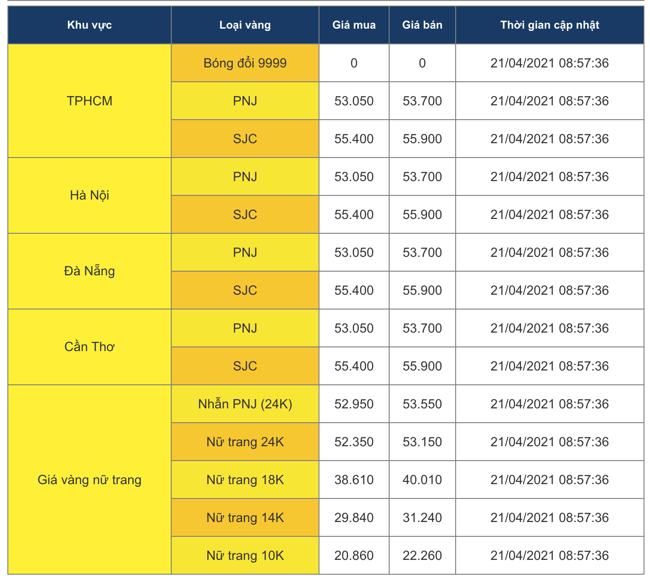Select the "Cần Thơ" region cell
650x583 pixels.
click(90, 347)
